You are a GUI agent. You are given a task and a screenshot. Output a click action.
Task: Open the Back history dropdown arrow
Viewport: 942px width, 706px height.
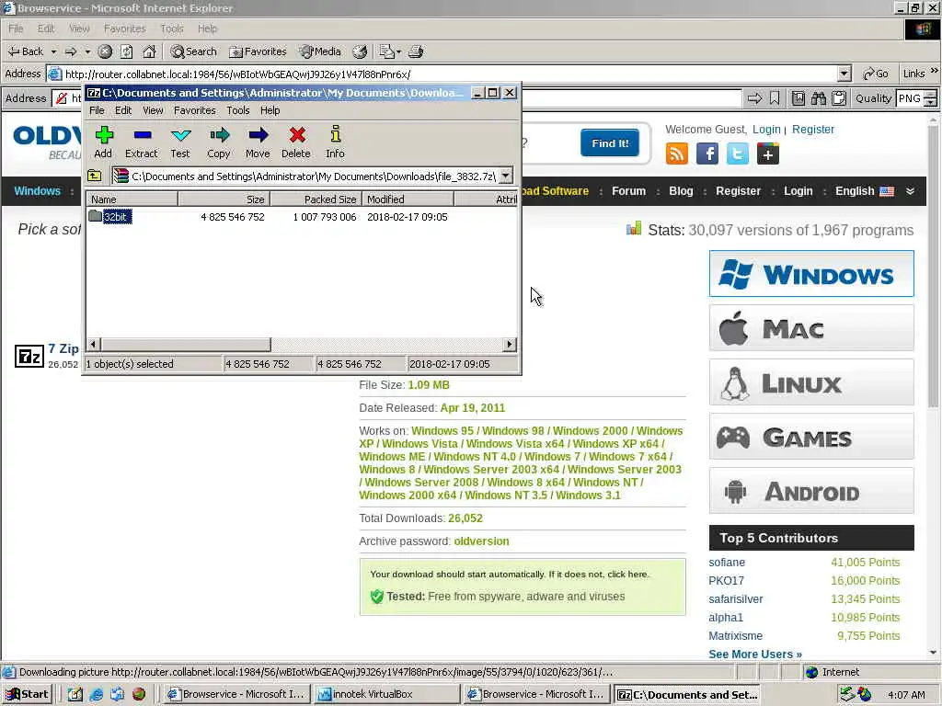[x=53, y=51]
